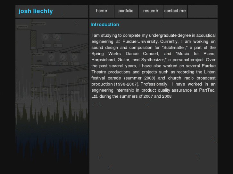Select the contact me link

(175, 11)
